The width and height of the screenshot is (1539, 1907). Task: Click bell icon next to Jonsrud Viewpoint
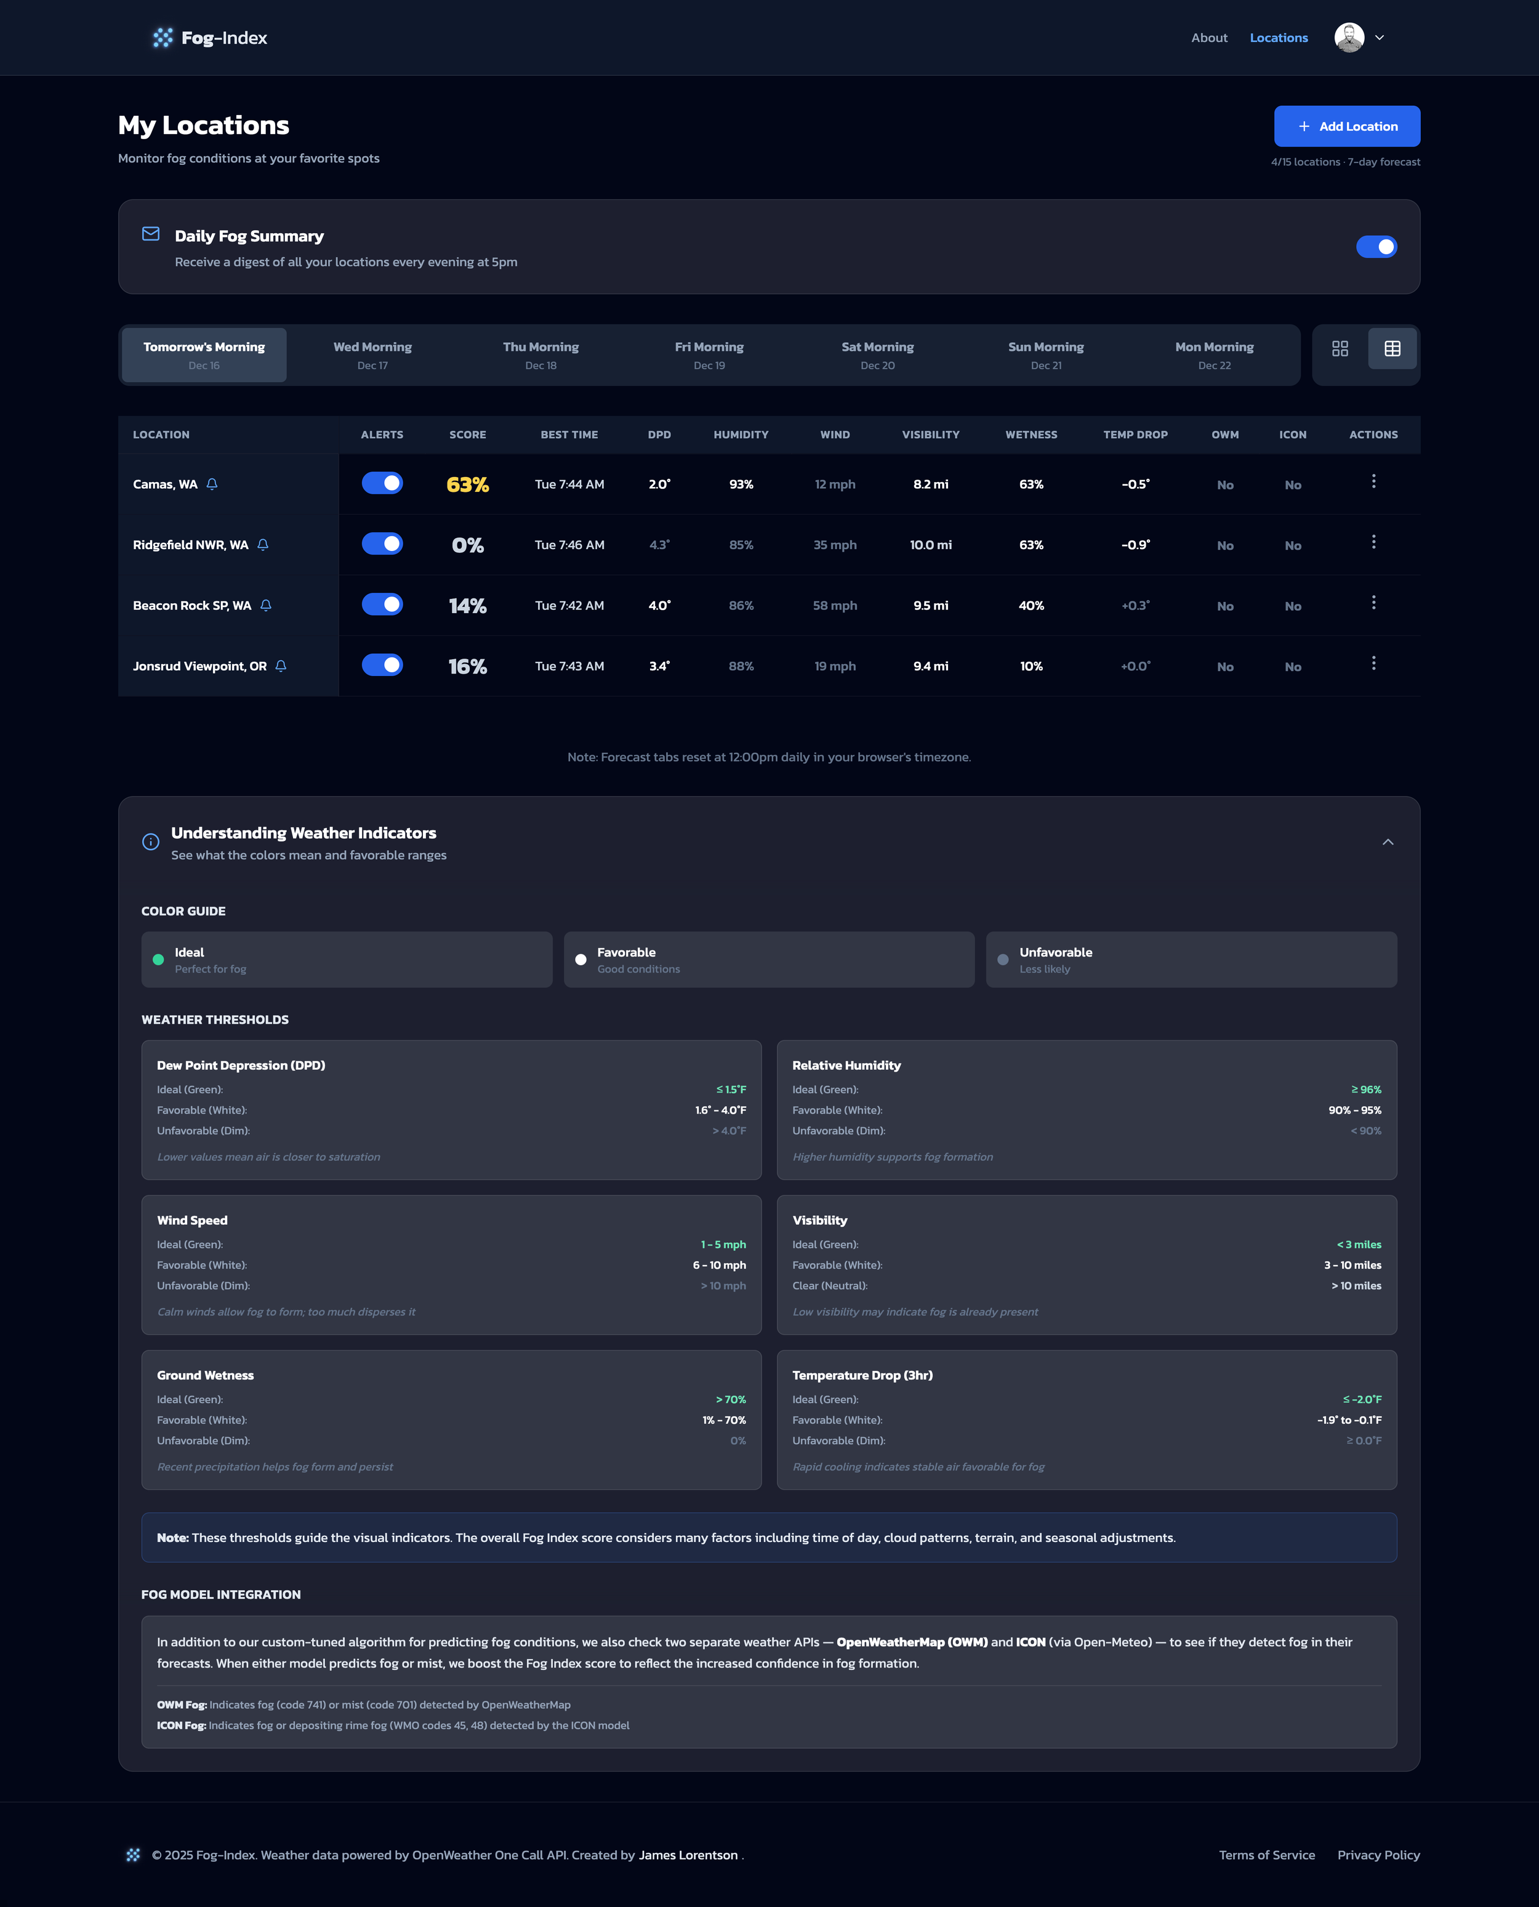(x=281, y=666)
